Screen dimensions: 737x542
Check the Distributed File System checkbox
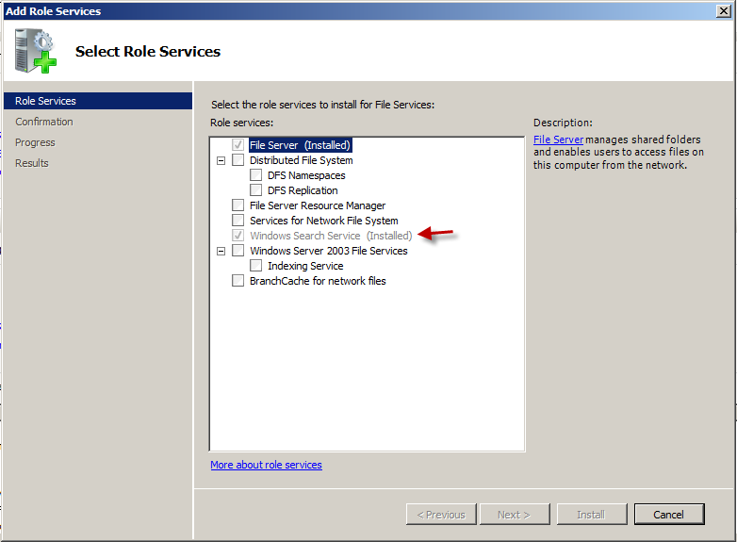click(237, 160)
